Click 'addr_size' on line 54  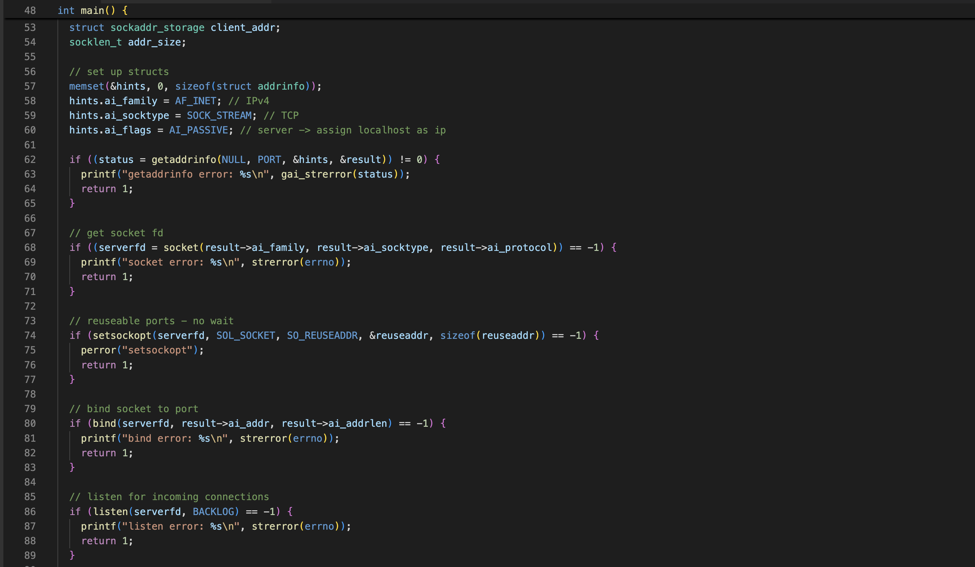coord(155,42)
